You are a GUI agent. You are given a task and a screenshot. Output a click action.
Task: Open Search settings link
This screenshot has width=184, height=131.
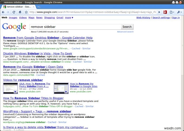[x=161, y=18]
